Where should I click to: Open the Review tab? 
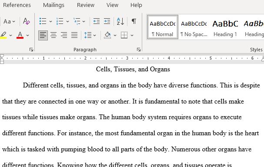(86, 5)
